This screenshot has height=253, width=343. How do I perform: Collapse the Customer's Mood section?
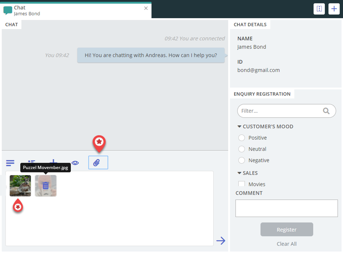(x=239, y=127)
